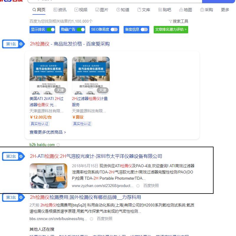This screenshot has height=236, width=236.
Task: Open the 采购 purchasing tab
Action: pos(206,10)
